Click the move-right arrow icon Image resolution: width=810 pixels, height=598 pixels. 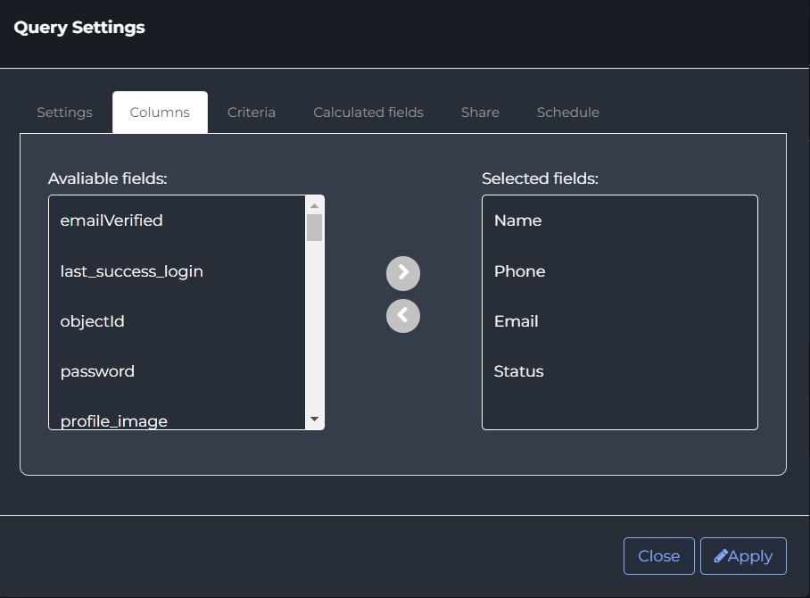pyautogui.click(x=403, y=273)
